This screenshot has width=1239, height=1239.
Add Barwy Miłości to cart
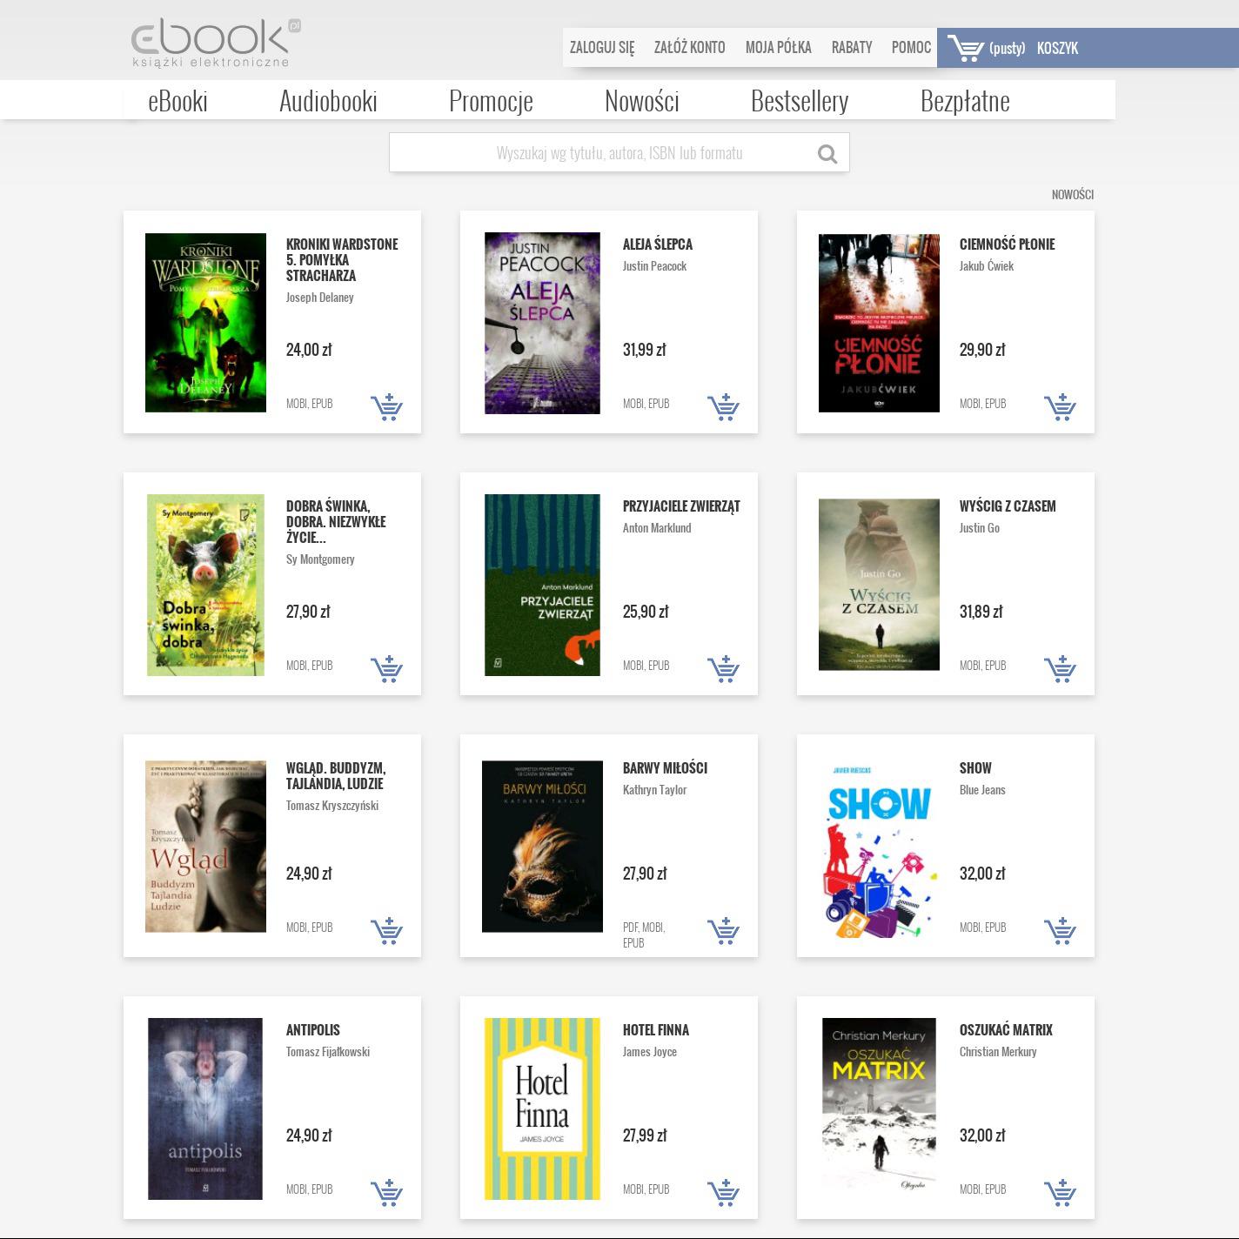tap(723, 931)
